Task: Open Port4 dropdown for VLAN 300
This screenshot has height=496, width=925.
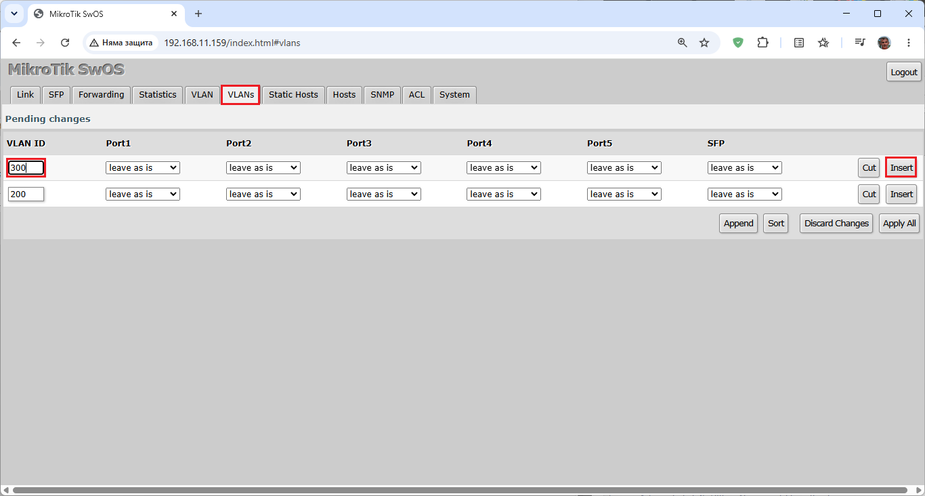Action: pyautogui.click(x=504, y=168)
